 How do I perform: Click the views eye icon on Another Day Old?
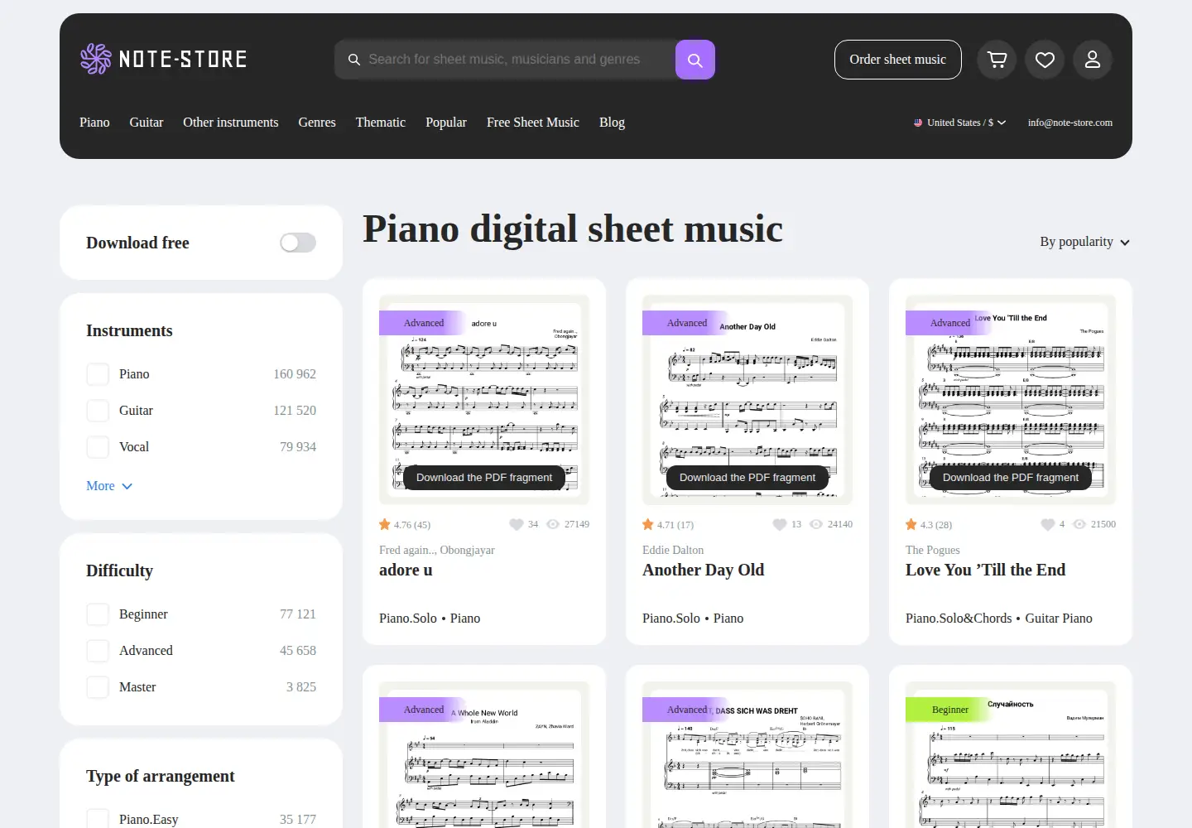pos(816,524)
